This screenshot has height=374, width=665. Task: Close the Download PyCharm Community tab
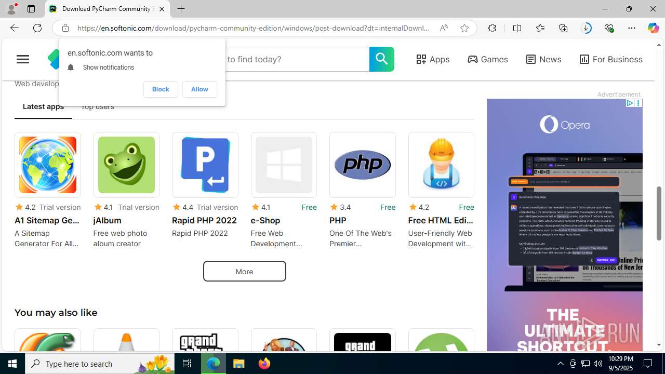pos(162,9)
